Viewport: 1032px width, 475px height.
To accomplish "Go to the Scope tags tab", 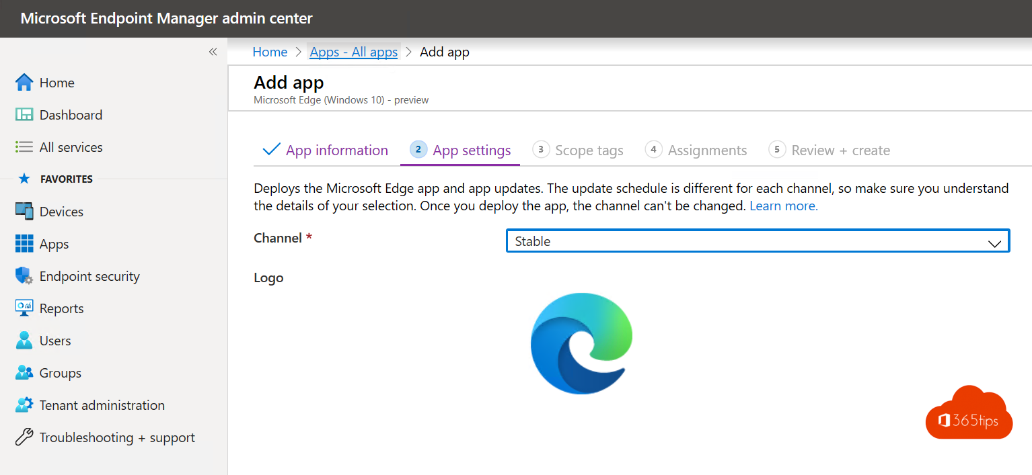I will pyautogui.click(x=578, y=150).
